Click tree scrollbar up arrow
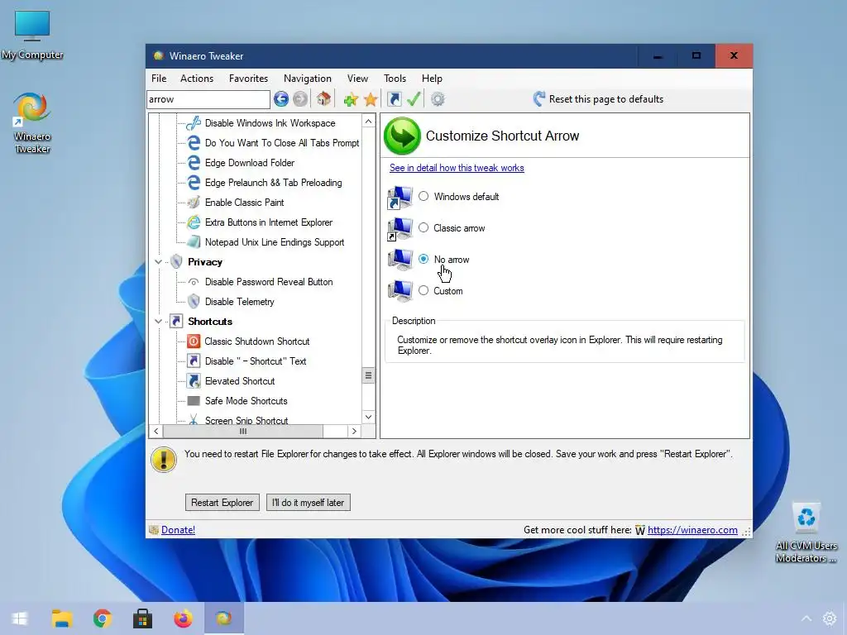Image resolution: width=847 pixels, height=635 pixels. (x=368, y=122)
